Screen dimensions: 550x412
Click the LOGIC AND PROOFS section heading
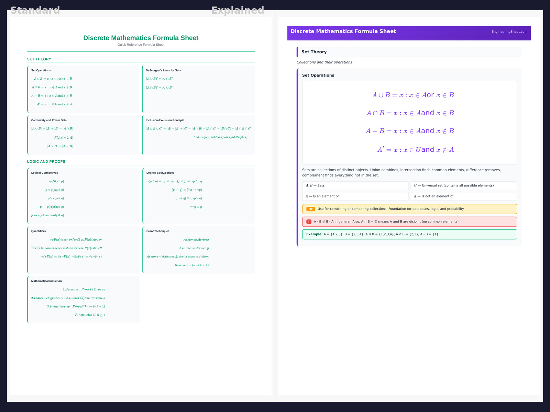46,161
